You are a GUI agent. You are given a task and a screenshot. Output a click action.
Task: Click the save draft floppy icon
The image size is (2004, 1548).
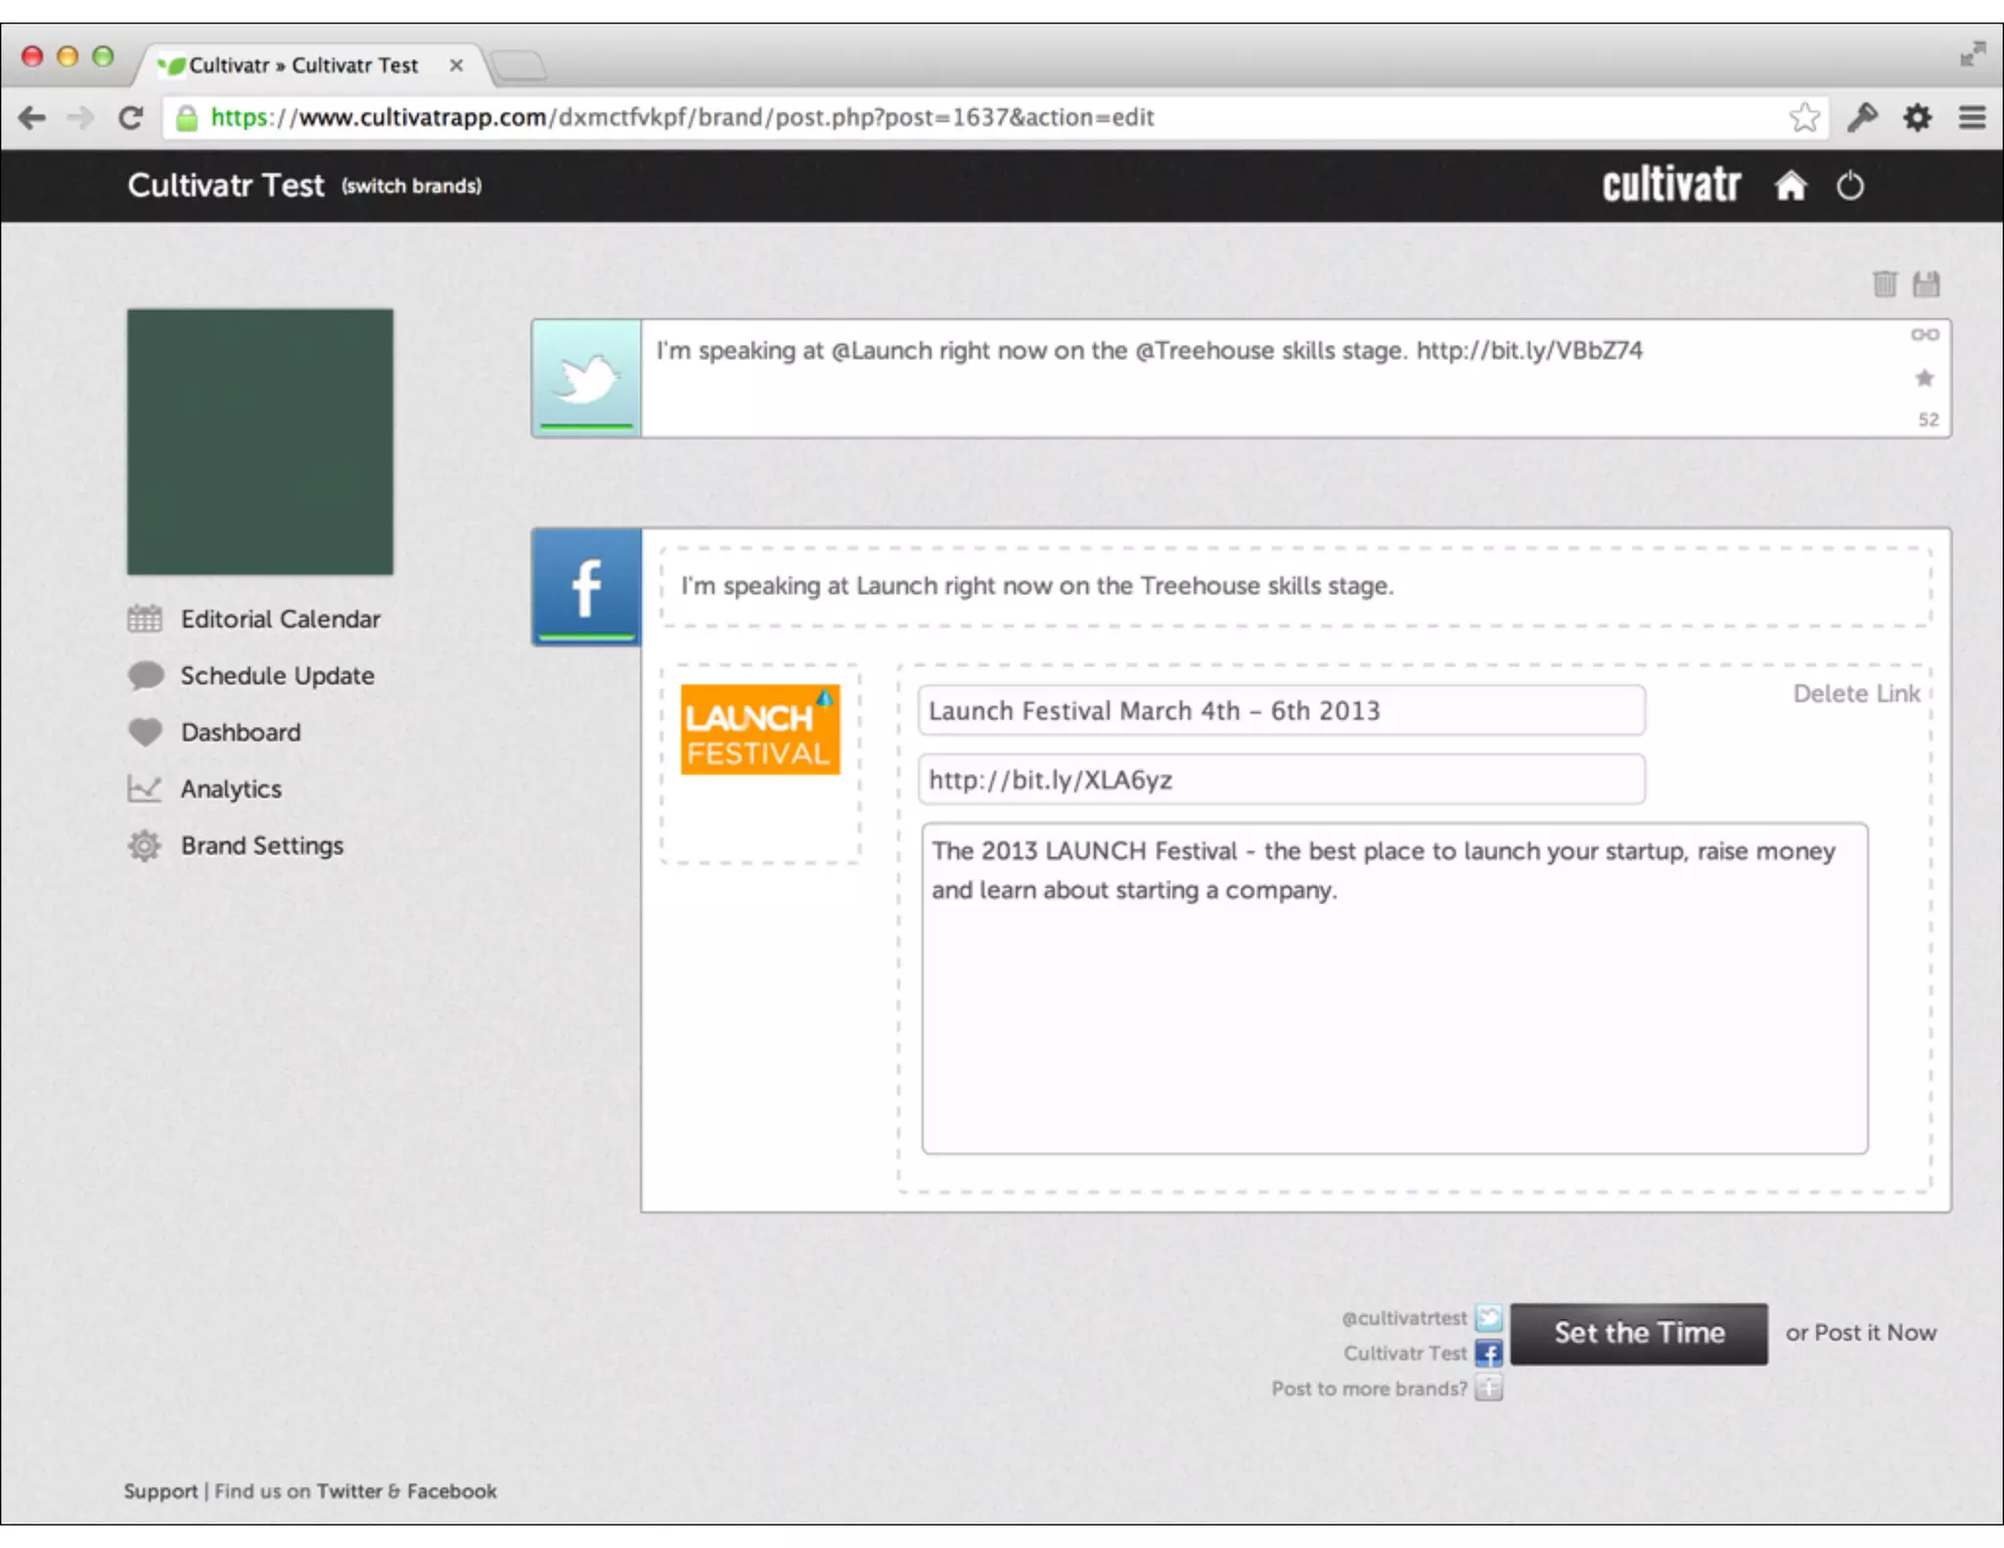[1926, 284]
